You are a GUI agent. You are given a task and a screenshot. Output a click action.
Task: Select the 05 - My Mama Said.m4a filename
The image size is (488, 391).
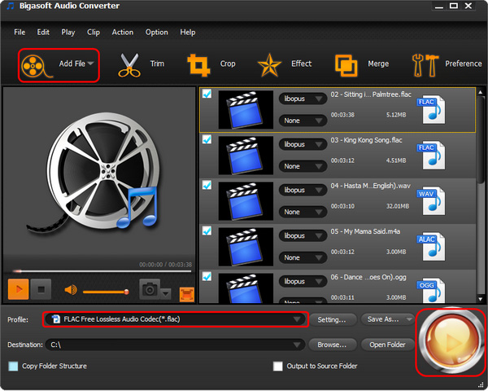(x=365, y=231)
